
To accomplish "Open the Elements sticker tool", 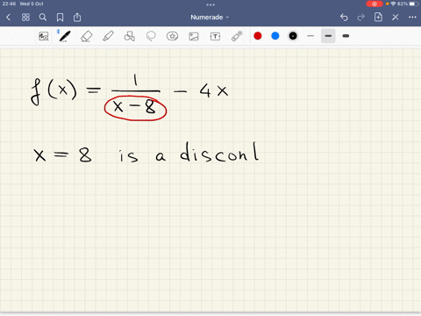I will point(172,36).
